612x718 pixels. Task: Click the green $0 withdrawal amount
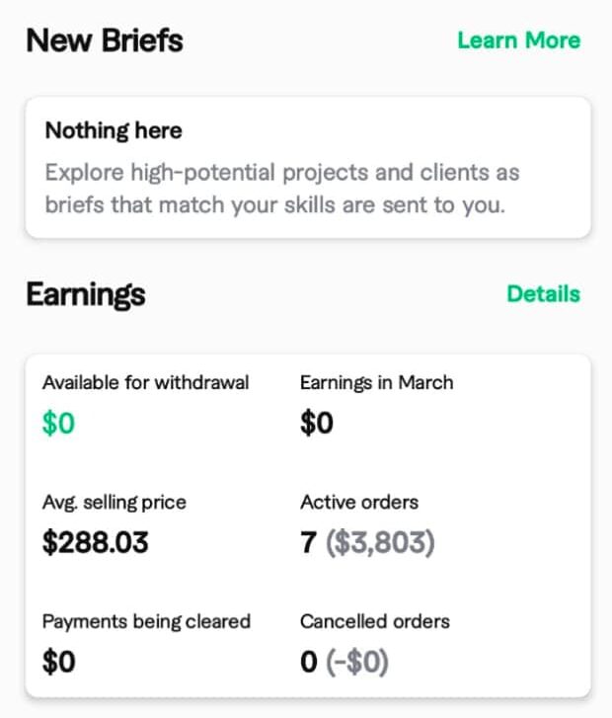point(58,424)
